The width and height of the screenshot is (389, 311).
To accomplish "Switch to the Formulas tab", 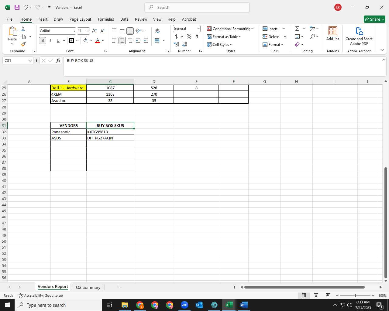I will tap(106, 19).
